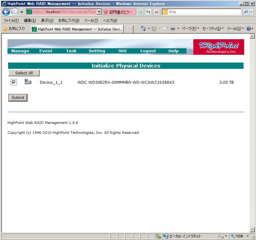Viewport: 256px width, 240px height.
Task: Expand the home button dropdown arrow
Action: point(149,29)
